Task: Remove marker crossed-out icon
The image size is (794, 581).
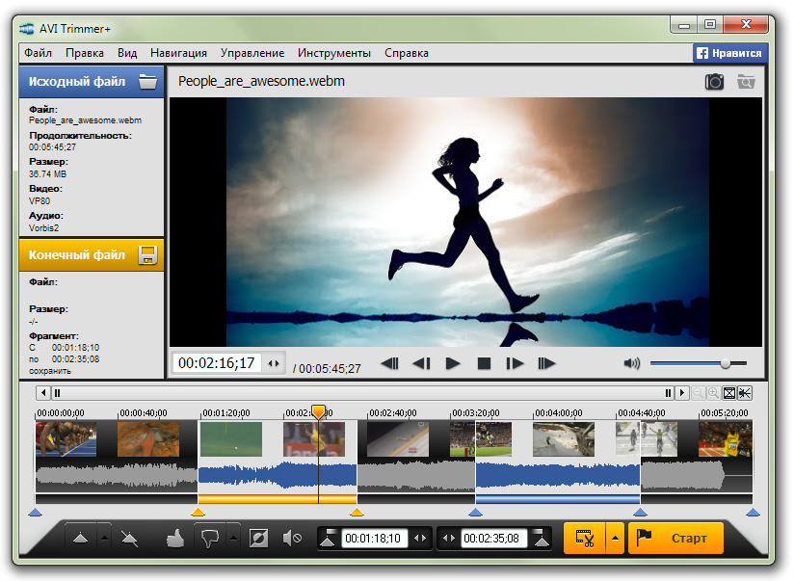Action: [x=130, y=538]
